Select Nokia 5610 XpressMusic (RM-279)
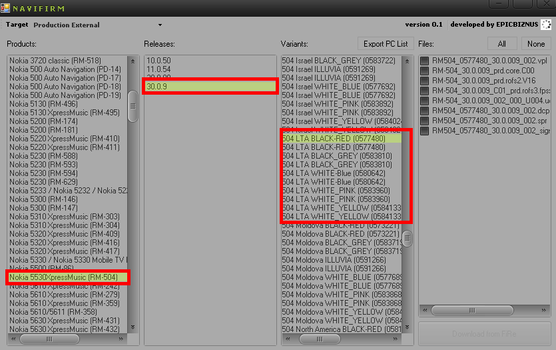 tap(64, 295)
